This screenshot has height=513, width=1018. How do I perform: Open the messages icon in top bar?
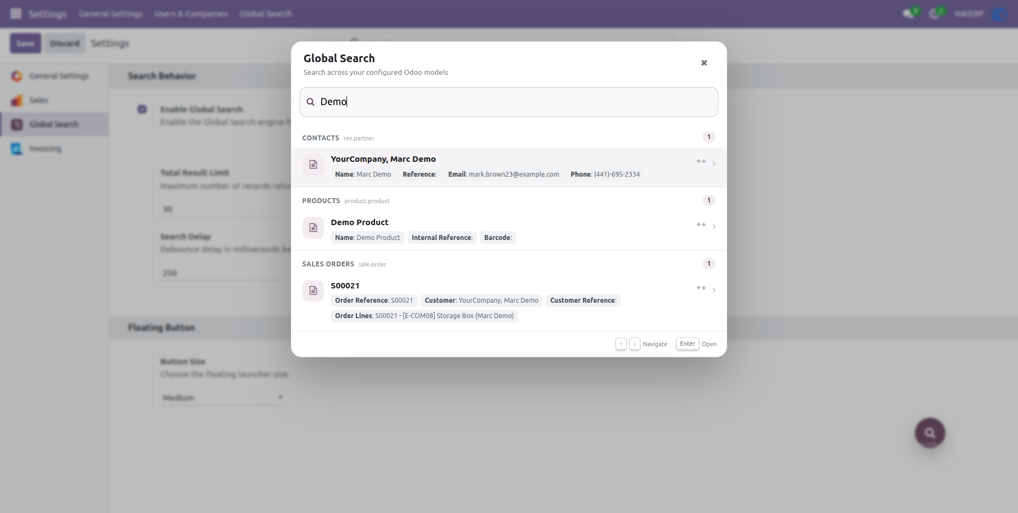click(909, 14)
